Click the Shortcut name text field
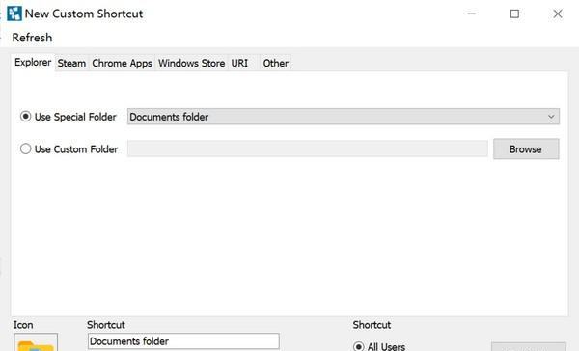The image size is (579, 351). (183, 341)
